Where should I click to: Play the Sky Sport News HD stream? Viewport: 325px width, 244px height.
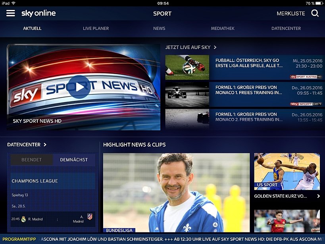click(x=79, y=87)
